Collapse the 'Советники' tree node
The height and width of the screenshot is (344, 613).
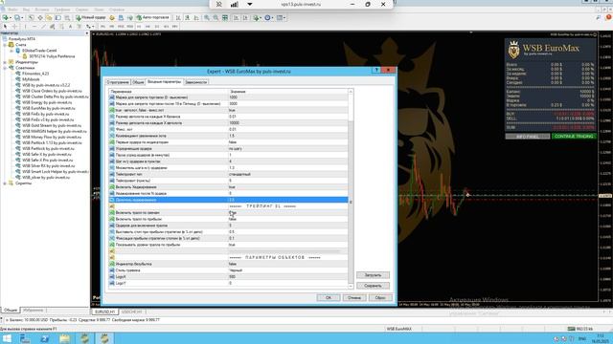(5, 68)
